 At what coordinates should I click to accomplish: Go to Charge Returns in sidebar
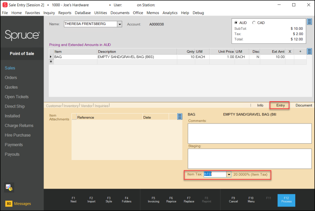click(x=19, y=126)
